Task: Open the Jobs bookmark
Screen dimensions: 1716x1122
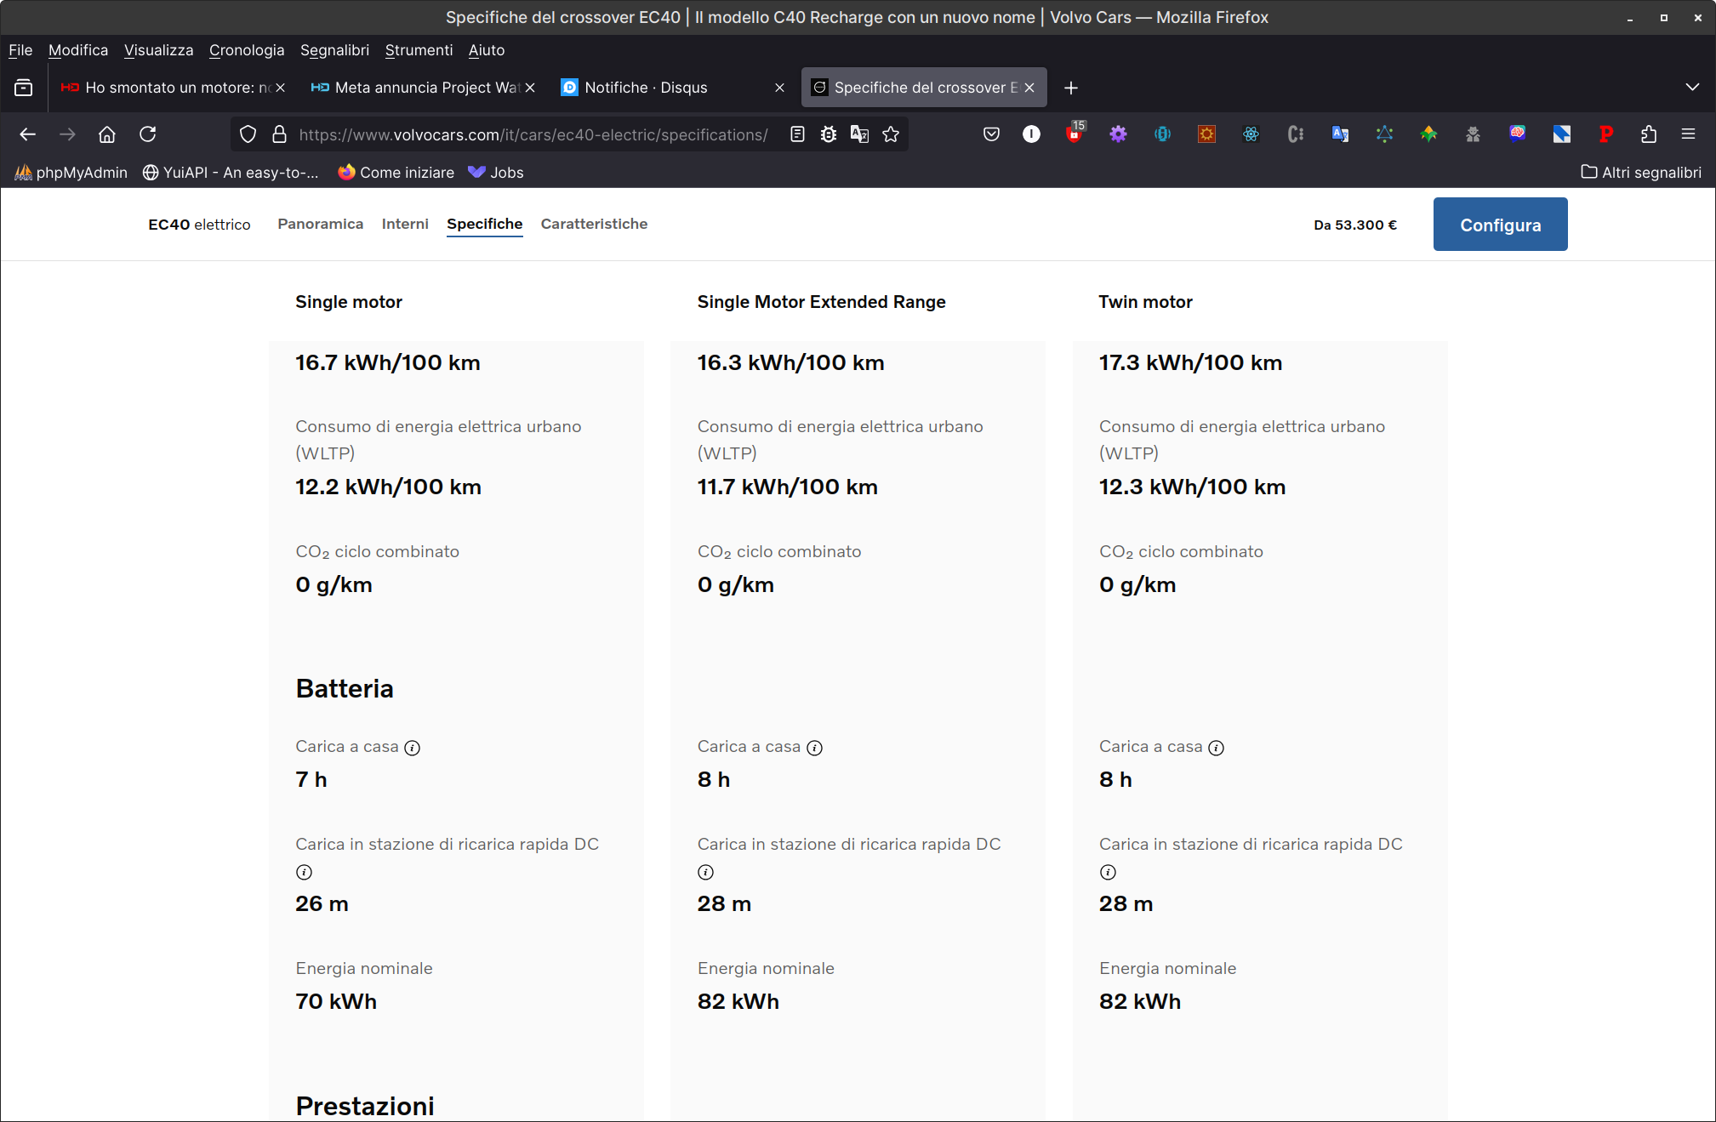Action: click(x=496, y=173)
